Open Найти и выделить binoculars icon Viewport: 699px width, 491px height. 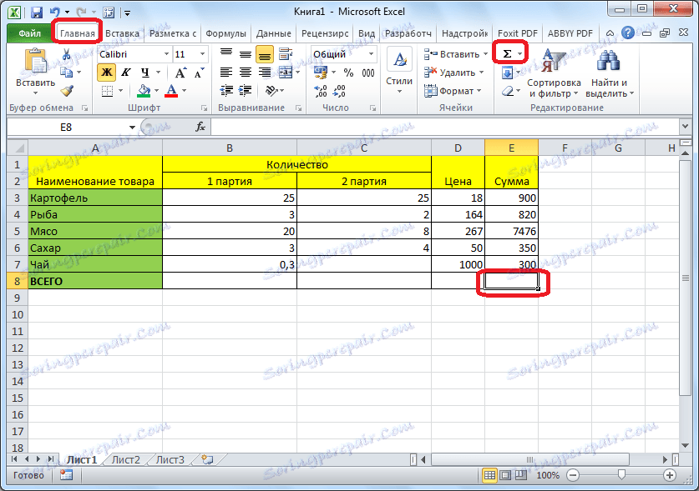pyautogui.click(x=608, y=58)
